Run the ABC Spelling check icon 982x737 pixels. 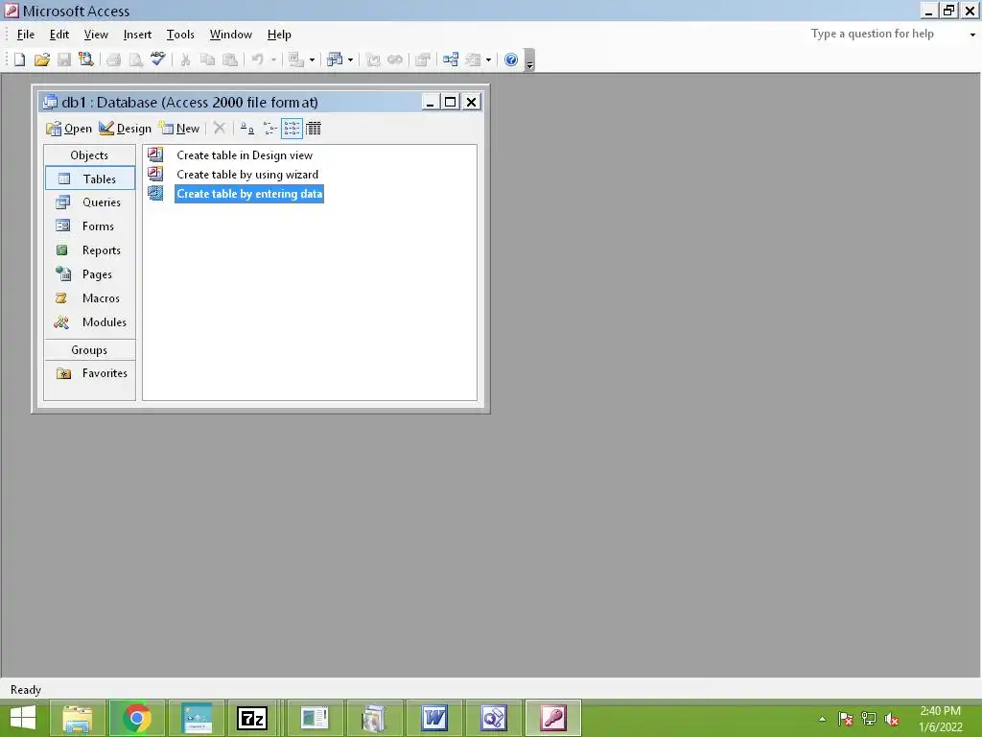point(158,59)
